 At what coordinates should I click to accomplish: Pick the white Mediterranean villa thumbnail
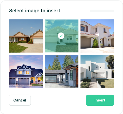pos(97,36)
